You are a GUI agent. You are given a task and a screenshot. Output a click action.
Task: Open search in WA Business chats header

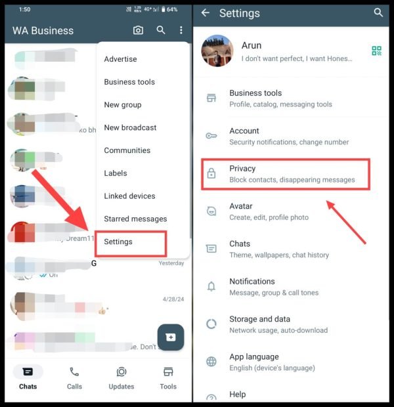(161, 30)
